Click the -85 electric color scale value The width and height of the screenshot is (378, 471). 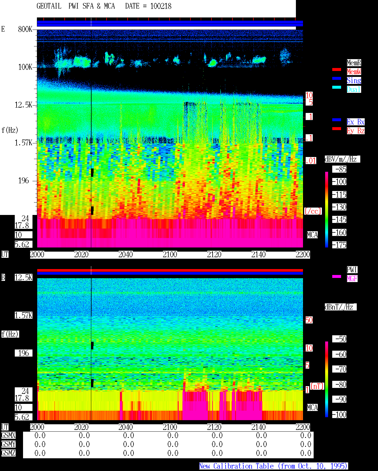[339, 169]
